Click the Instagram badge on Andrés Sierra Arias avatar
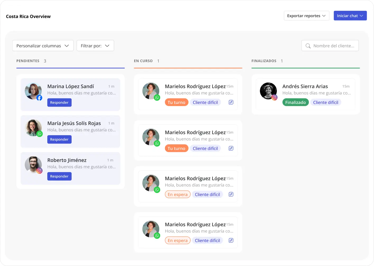Viewport: 374px width, 266px height. [x=275, y=97]
